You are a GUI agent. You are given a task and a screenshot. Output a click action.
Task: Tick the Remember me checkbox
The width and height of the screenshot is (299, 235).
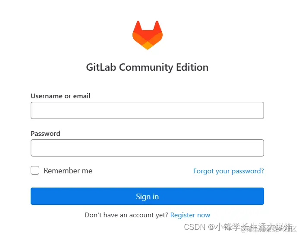pos(35,170)
